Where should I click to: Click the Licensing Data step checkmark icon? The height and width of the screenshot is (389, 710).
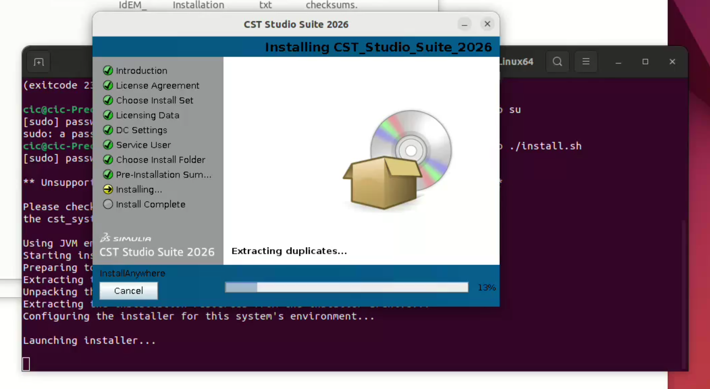(108, 115)
